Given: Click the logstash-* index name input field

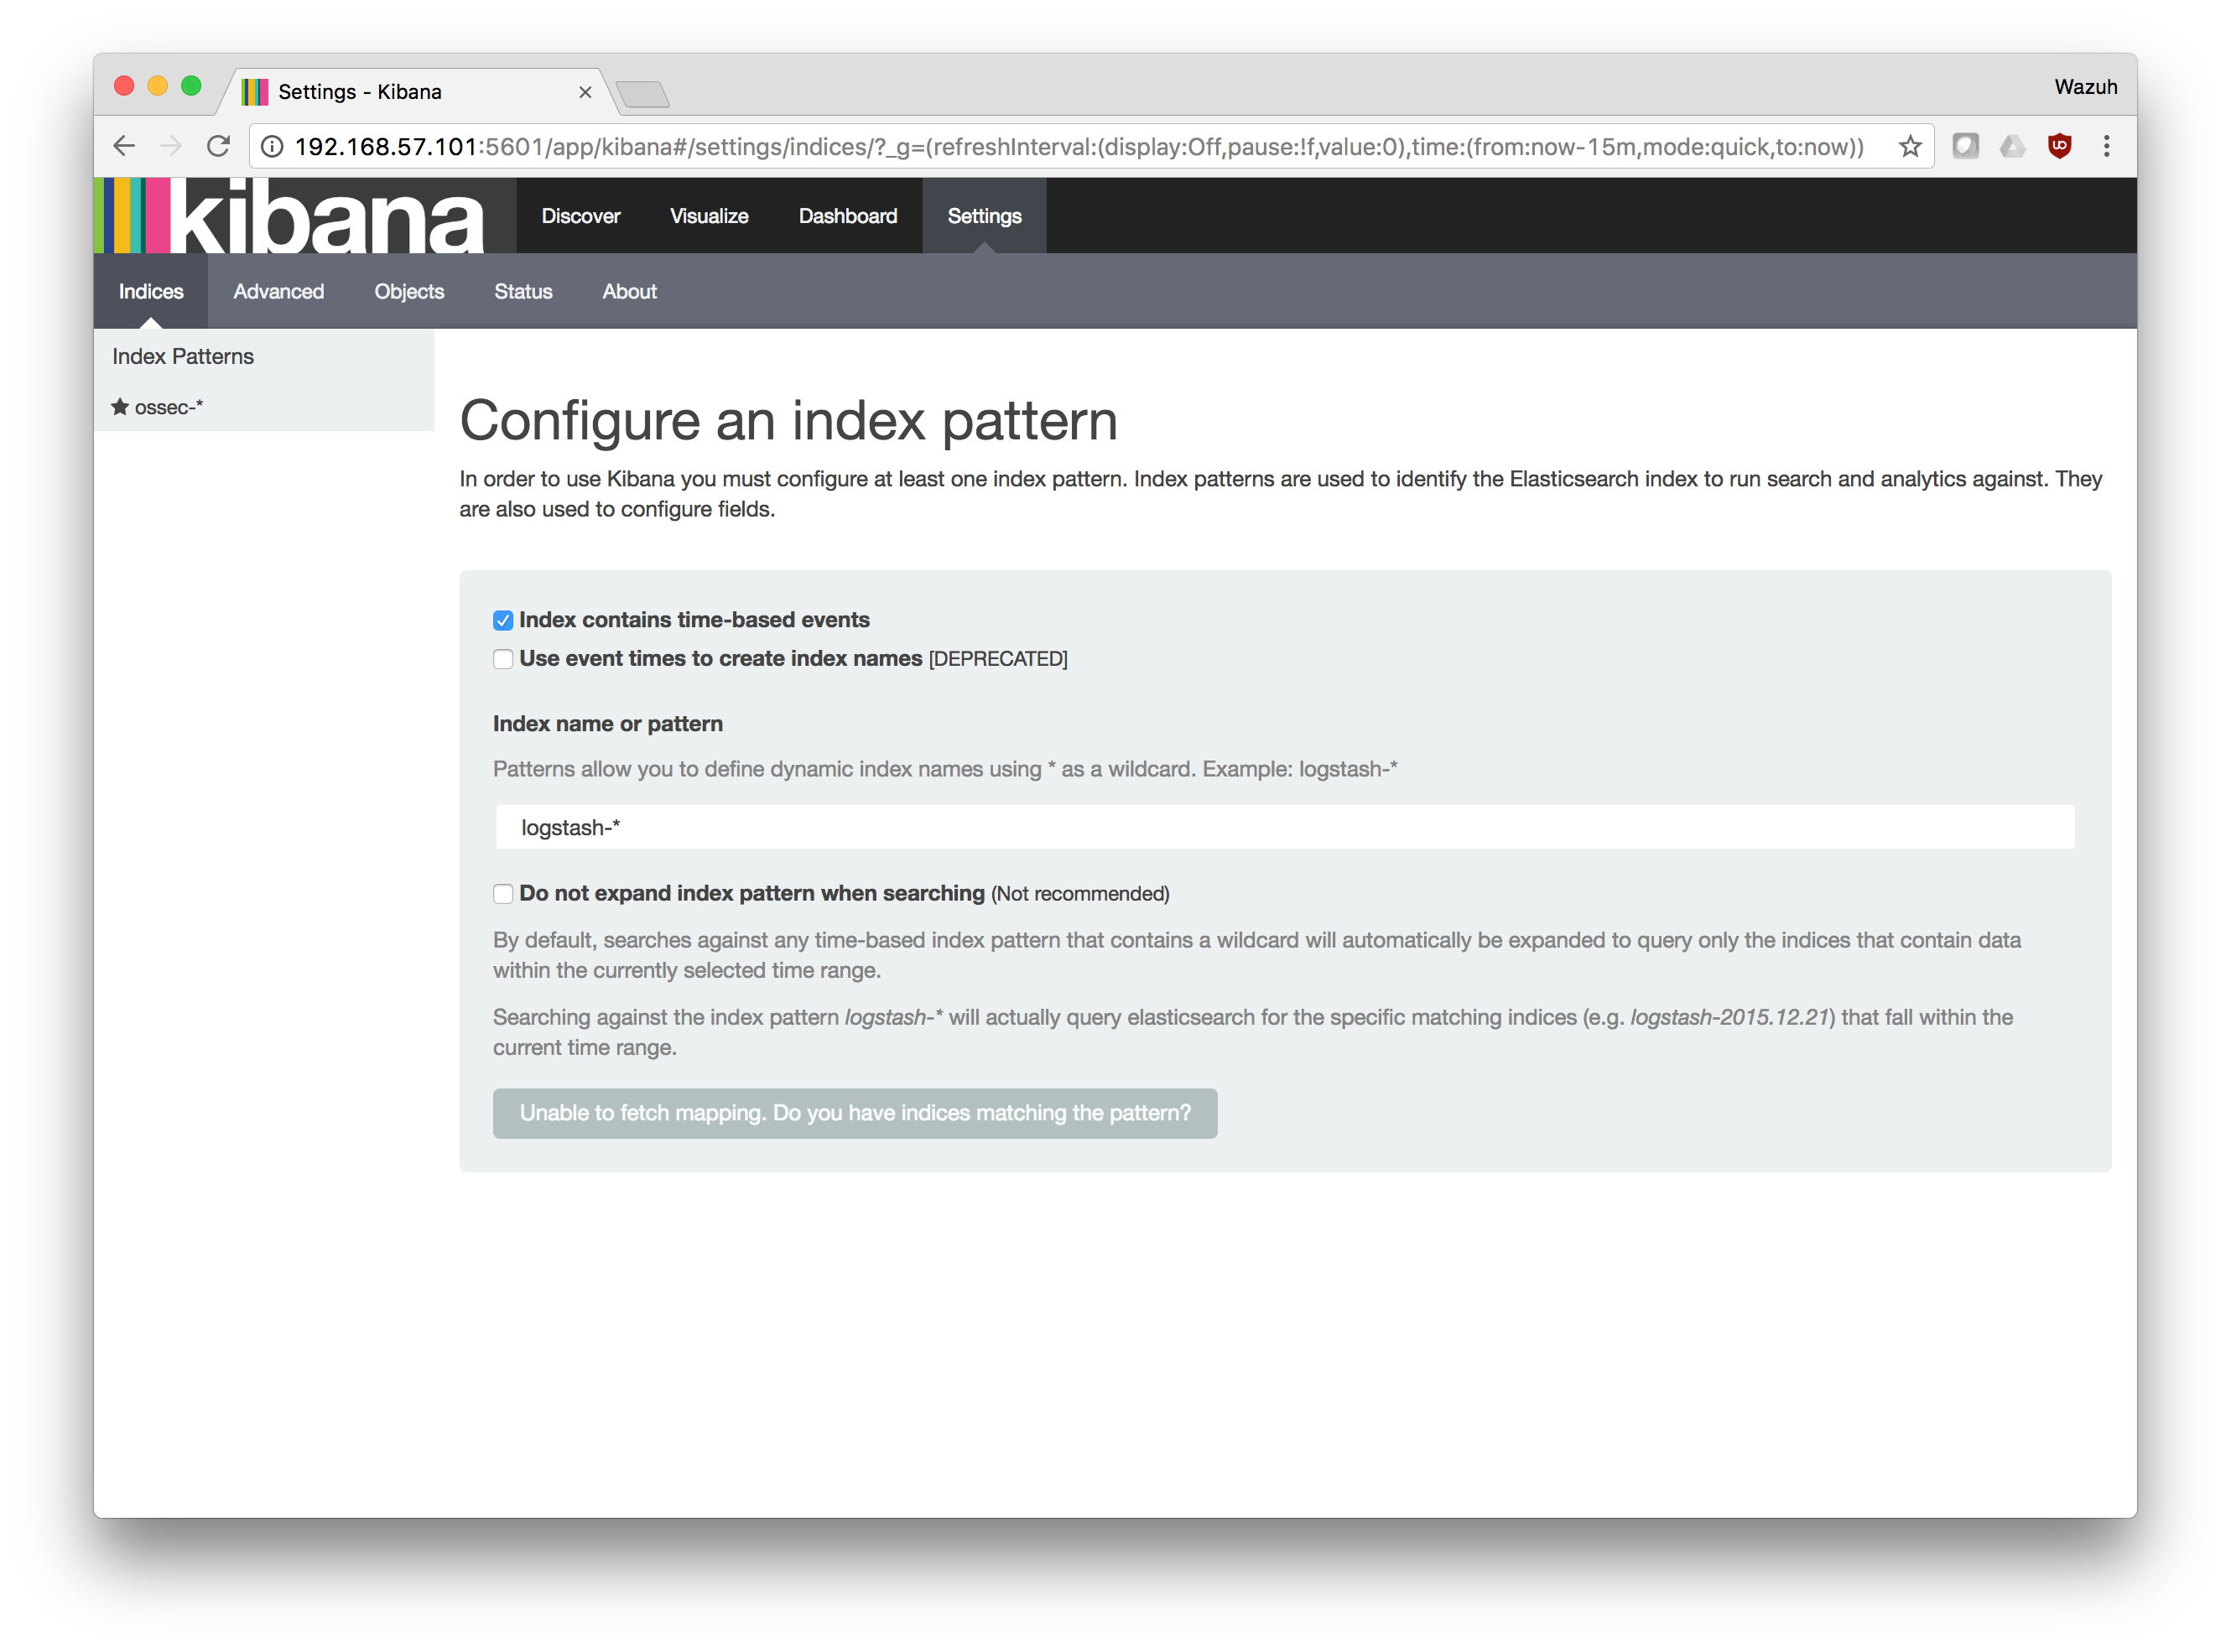Looking at the screenshot, I should pos(1285,827).
